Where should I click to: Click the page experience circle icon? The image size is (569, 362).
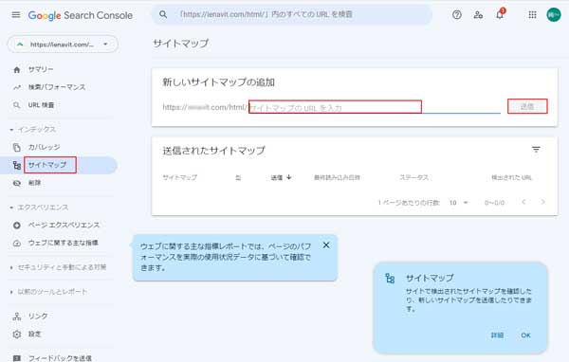pyautogui.click(x=17, y=226)
